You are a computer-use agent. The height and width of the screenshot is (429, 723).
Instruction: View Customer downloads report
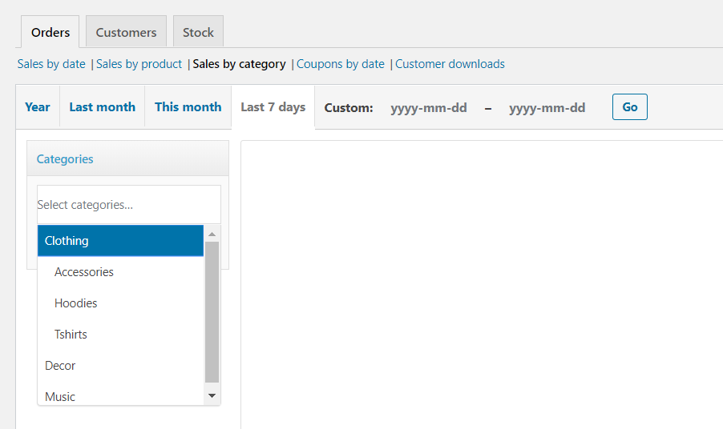(450, 64)
